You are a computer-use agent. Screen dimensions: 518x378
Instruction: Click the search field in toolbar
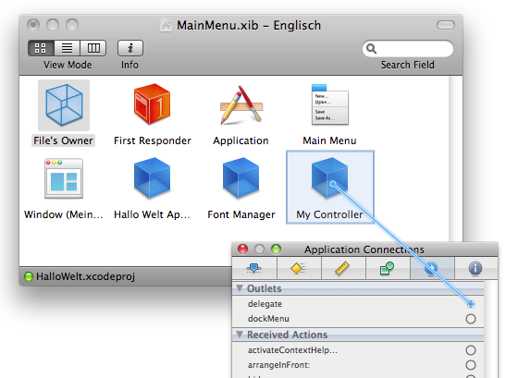408,49
